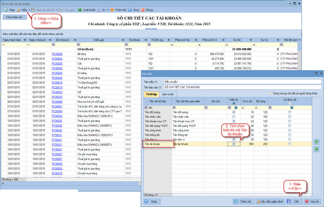Viewport: 324px width, 207px height.
Task: Toggle Cố định cột checkbox for Tên tài khoản
Action: tap(290, 144)
